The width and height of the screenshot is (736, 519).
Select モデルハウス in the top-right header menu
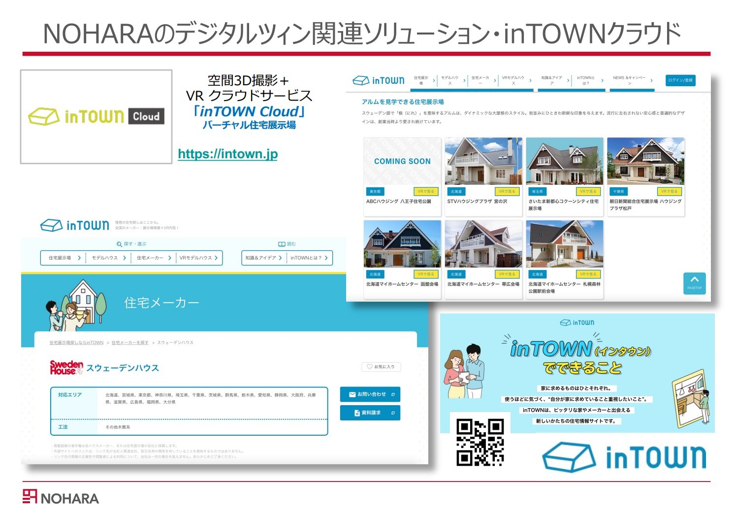click(449, 80)
